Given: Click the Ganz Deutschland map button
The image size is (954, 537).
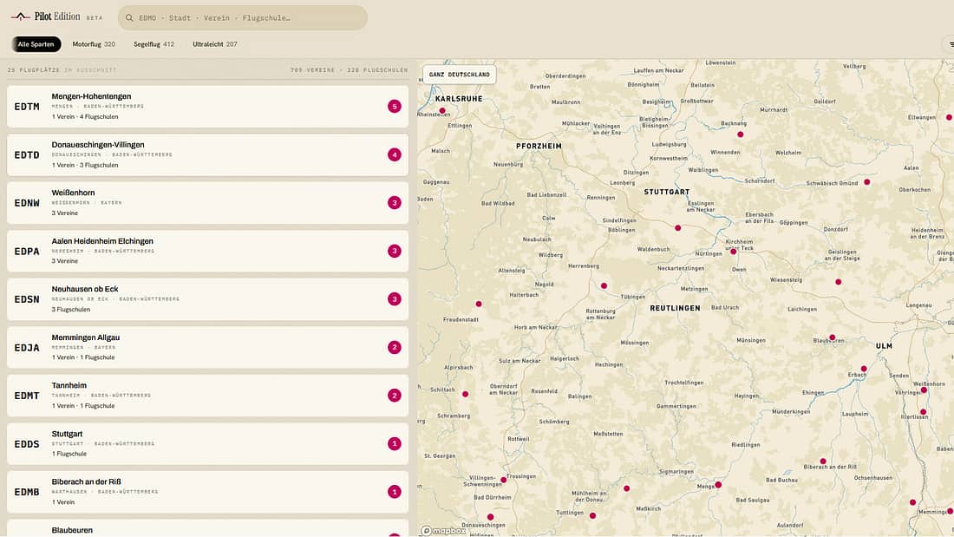Looking at the screenshot, I should point(460,75).
